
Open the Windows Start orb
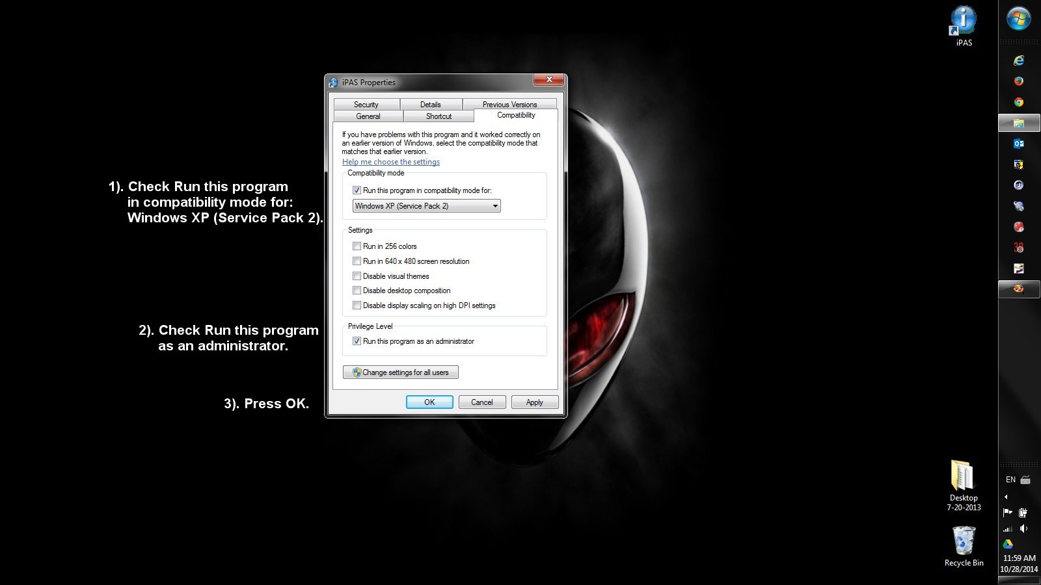tap(1019, 18)
